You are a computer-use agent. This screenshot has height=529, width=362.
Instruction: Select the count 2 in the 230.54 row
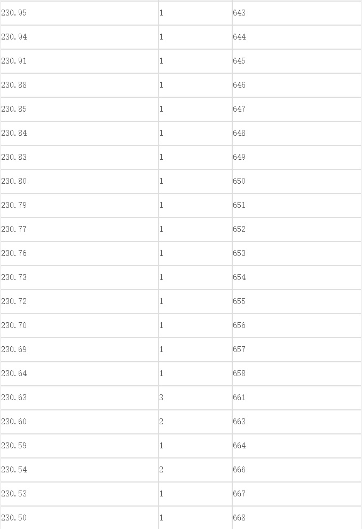click(195, 470)
